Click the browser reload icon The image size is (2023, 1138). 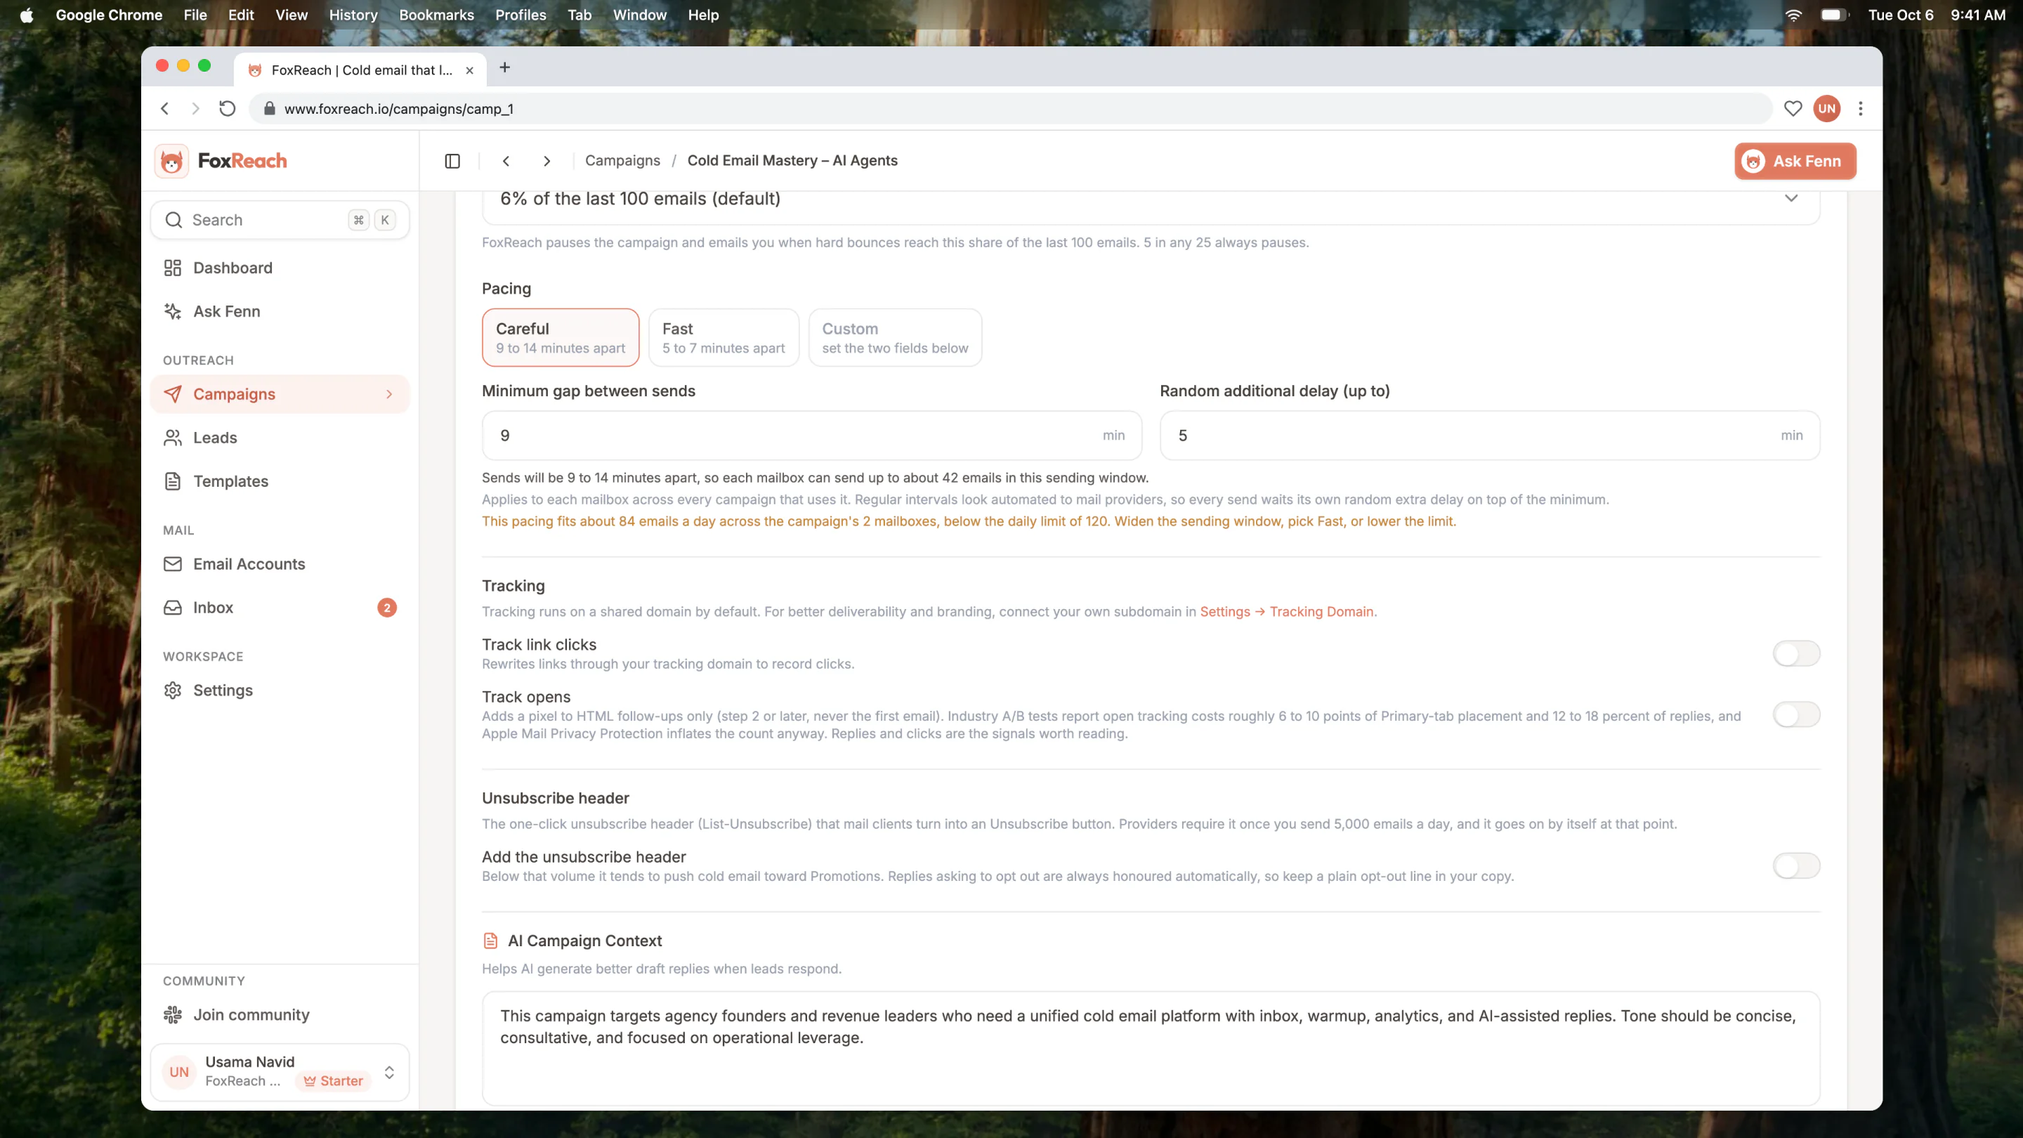(227, 108)
